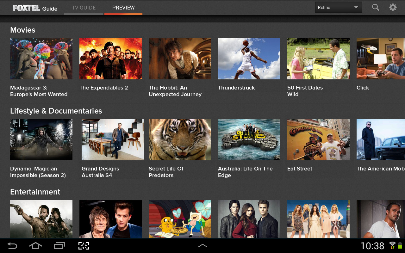Tap the '50 First Dates Wild' title
Image resolution: width=405 pixels, height=253 pixels.
[305, 91]
